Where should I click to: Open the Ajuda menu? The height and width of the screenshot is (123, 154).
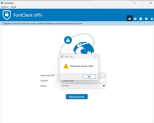click(13, 7)
